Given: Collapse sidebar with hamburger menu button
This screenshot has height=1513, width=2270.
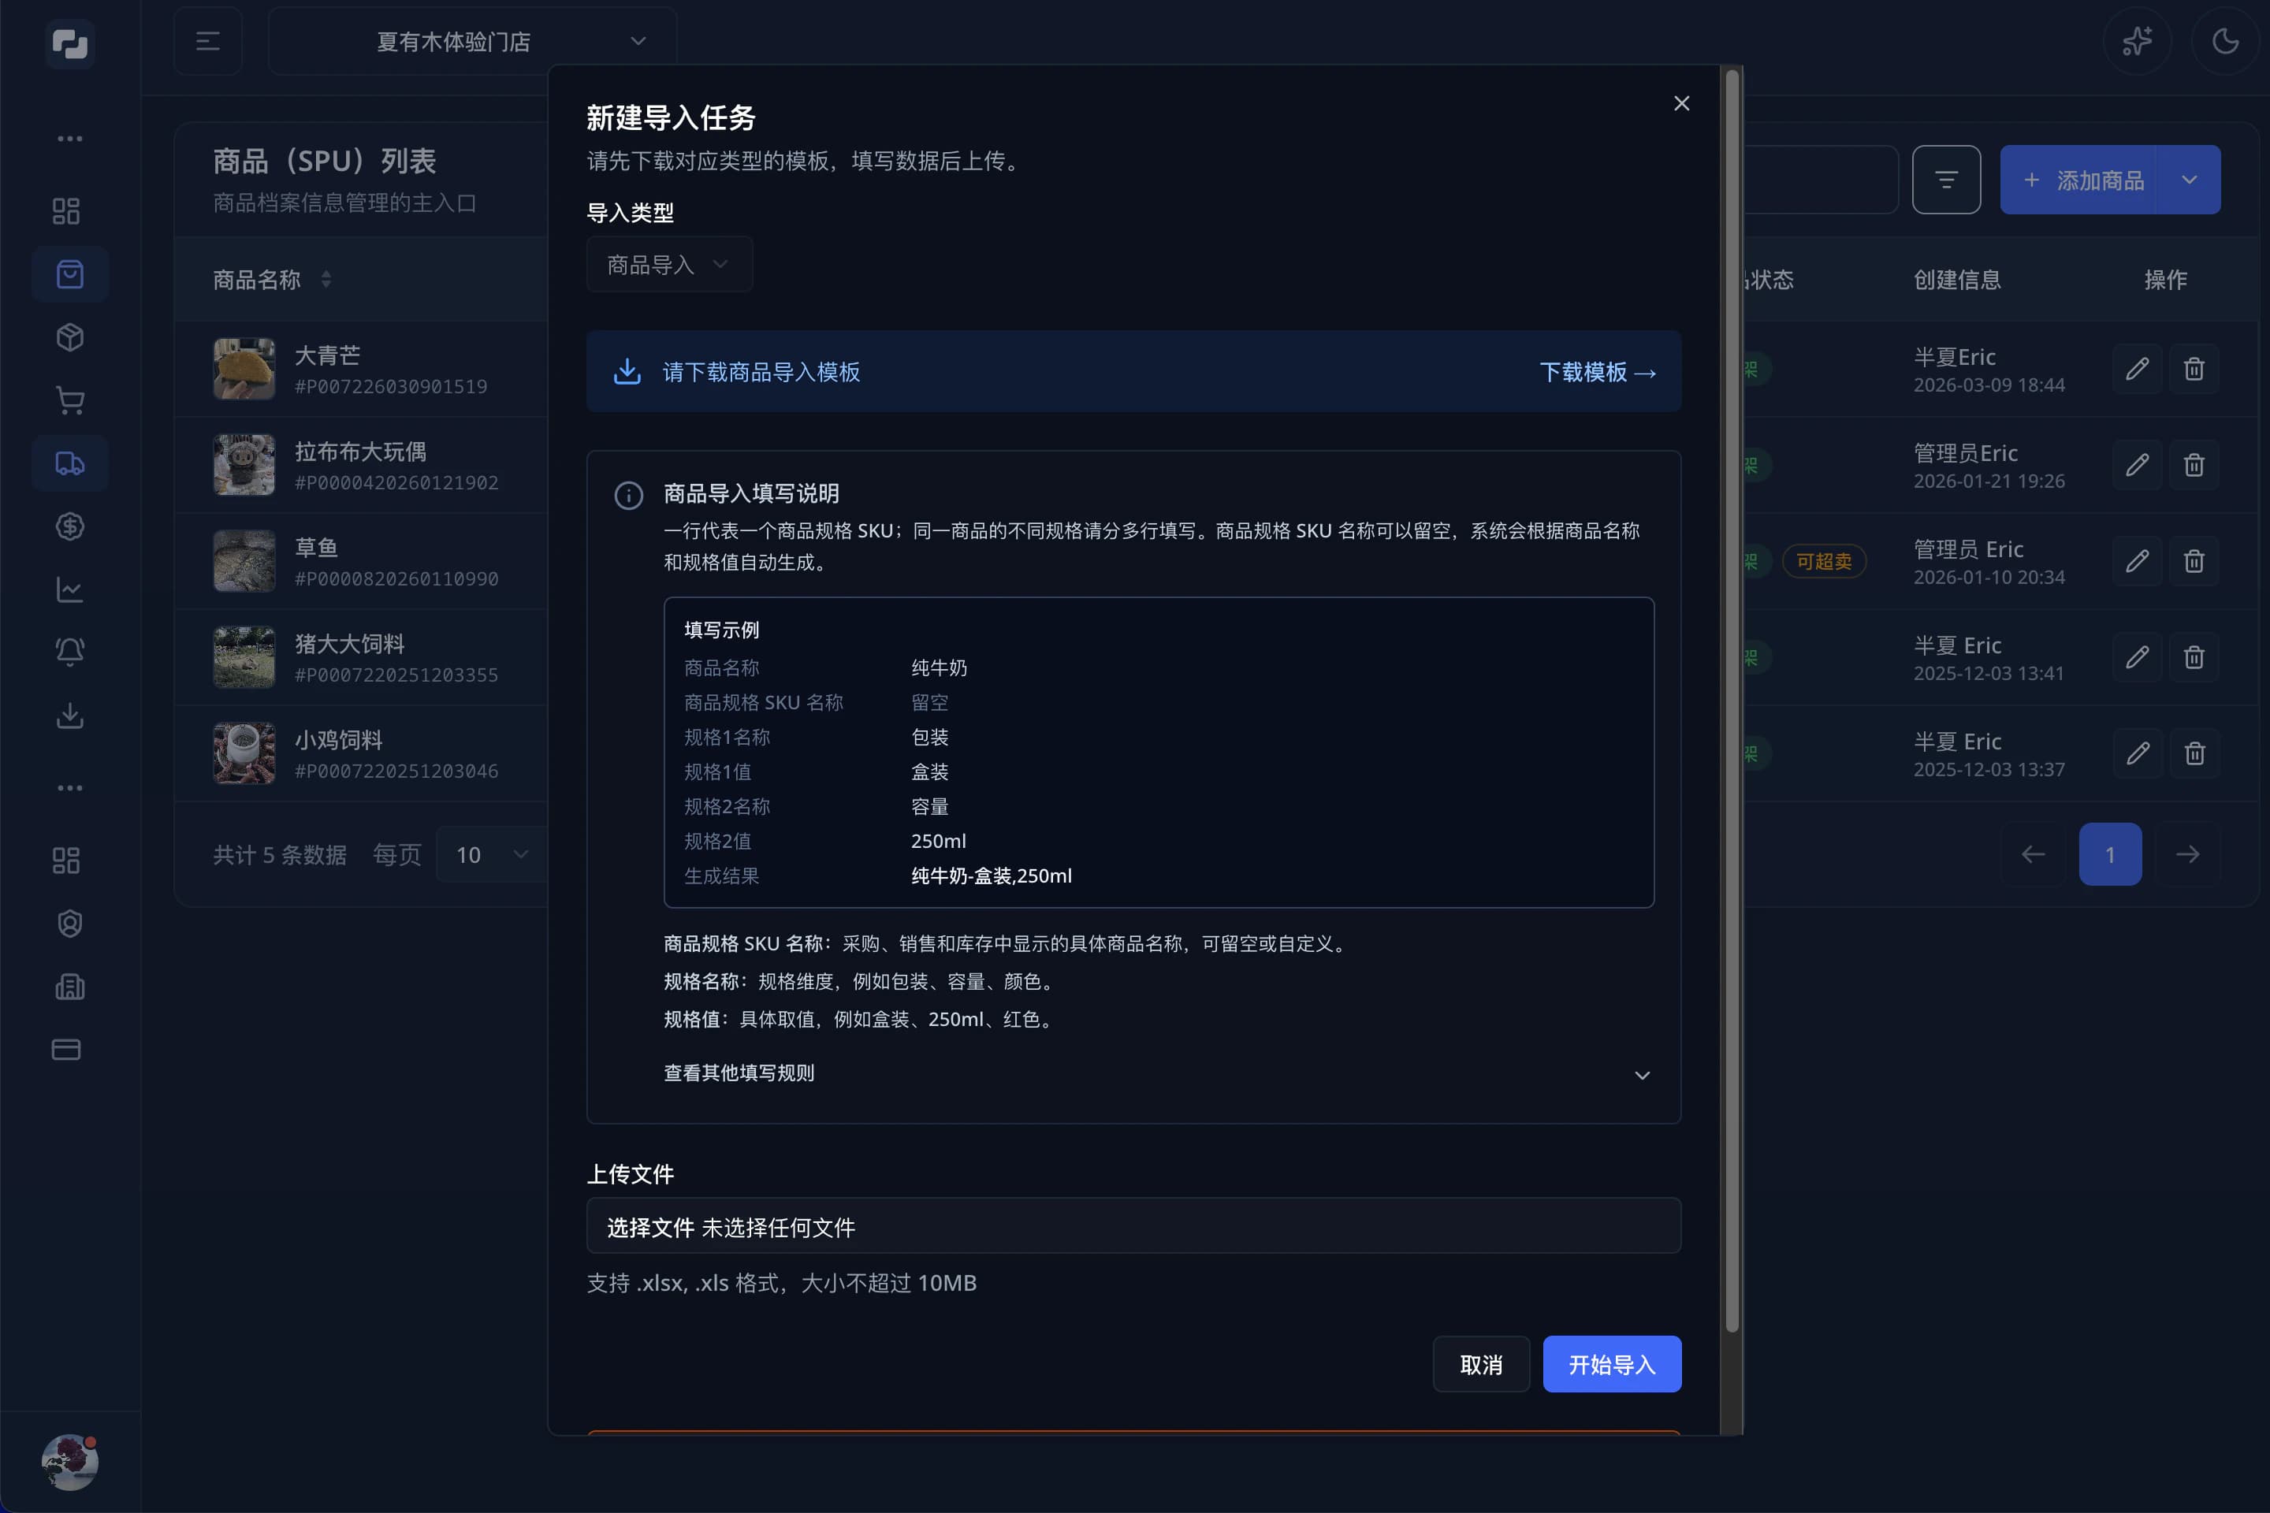Looking at the screenshot, I should coord(207,42).
